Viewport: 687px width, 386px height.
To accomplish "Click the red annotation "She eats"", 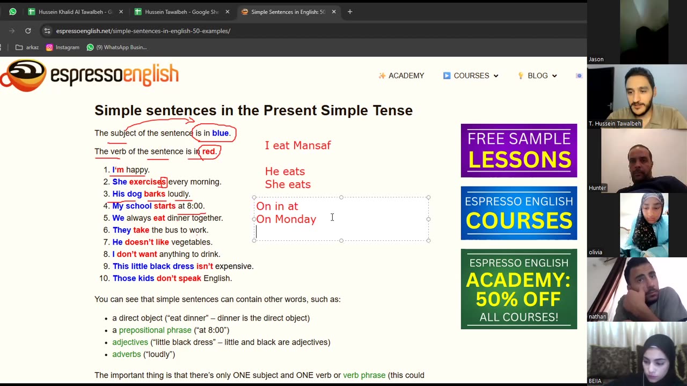I will (x=288, y=184).
